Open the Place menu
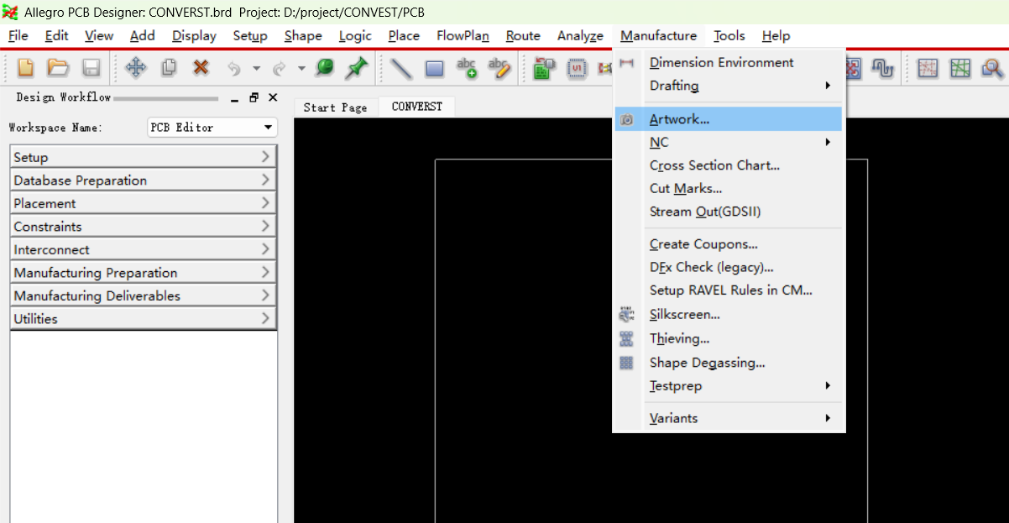This screenshot has width=1009, height=523. pos(404,35)
